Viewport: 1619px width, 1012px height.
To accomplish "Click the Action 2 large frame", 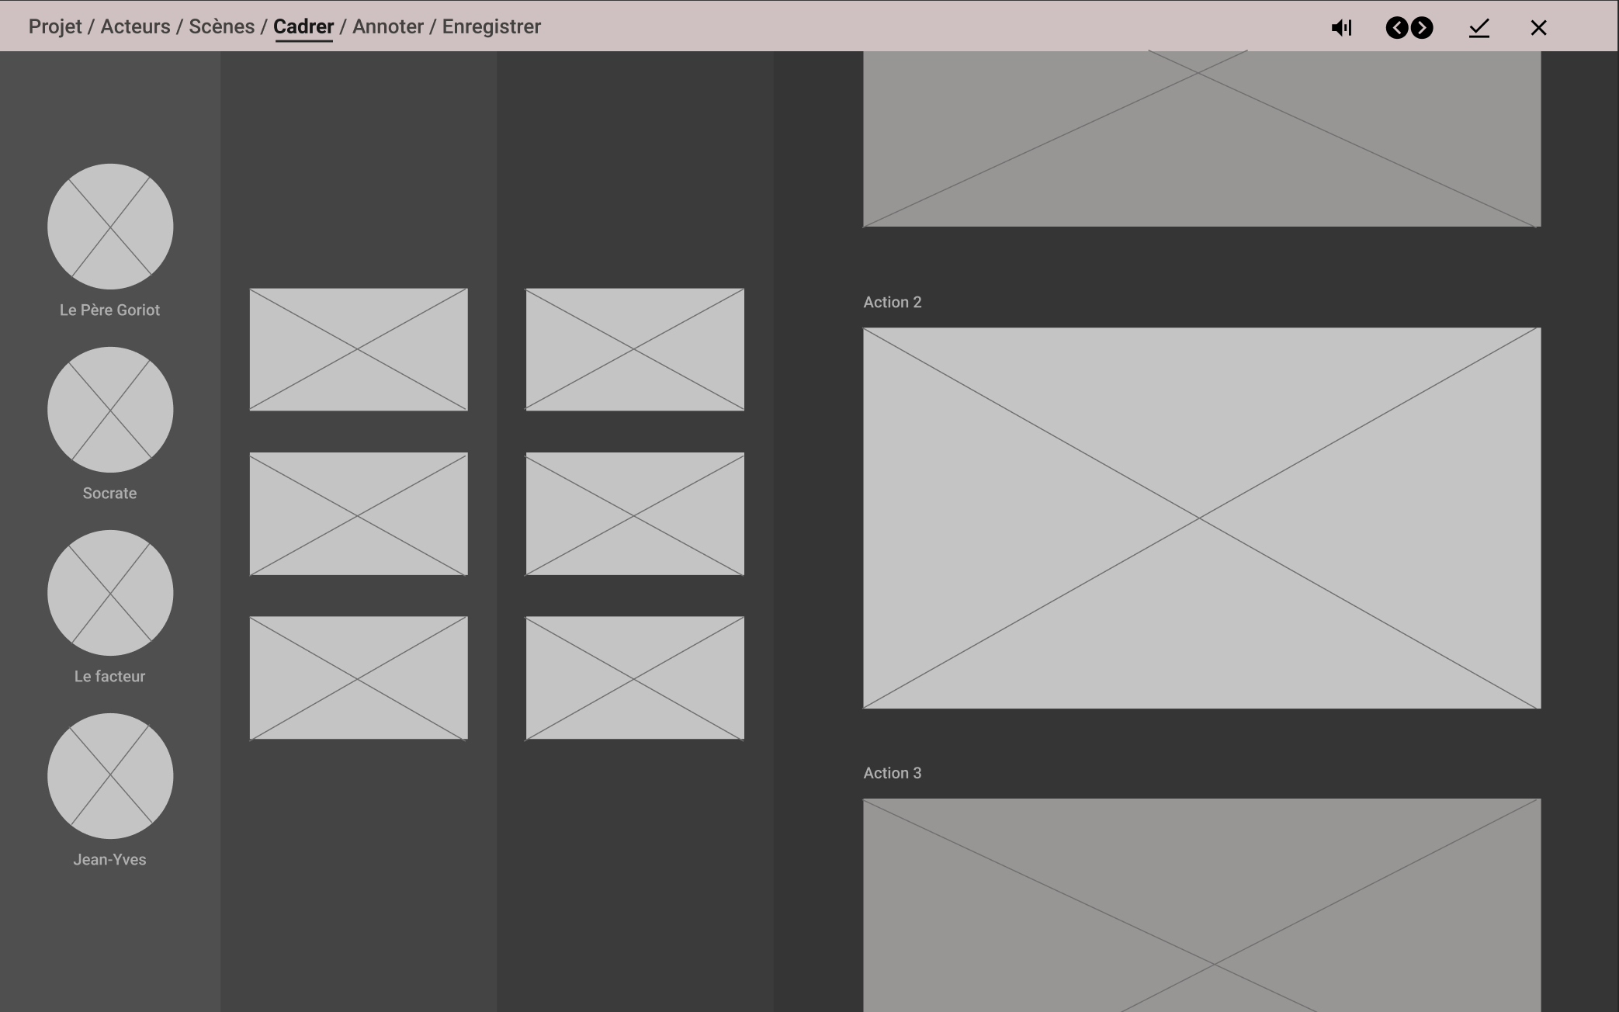I will (1201, 518).
